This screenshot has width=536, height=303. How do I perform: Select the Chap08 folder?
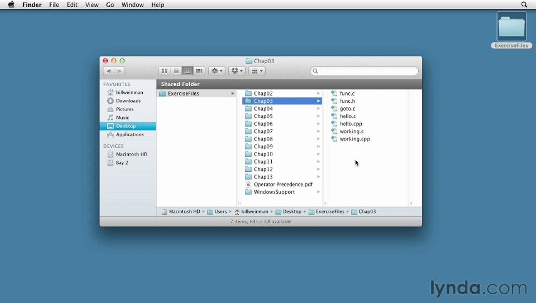[282, 139]
